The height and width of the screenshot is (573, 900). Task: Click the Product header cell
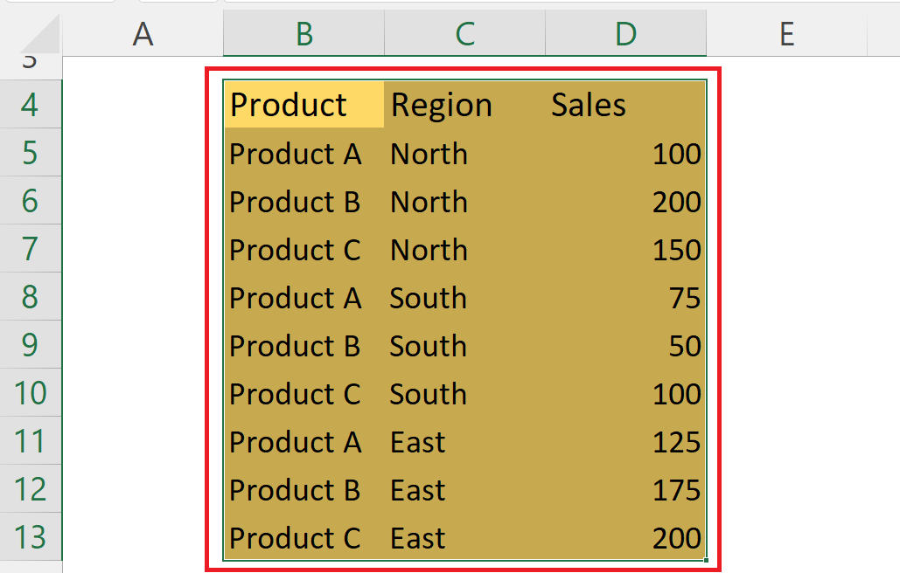(x=303, y=104)
